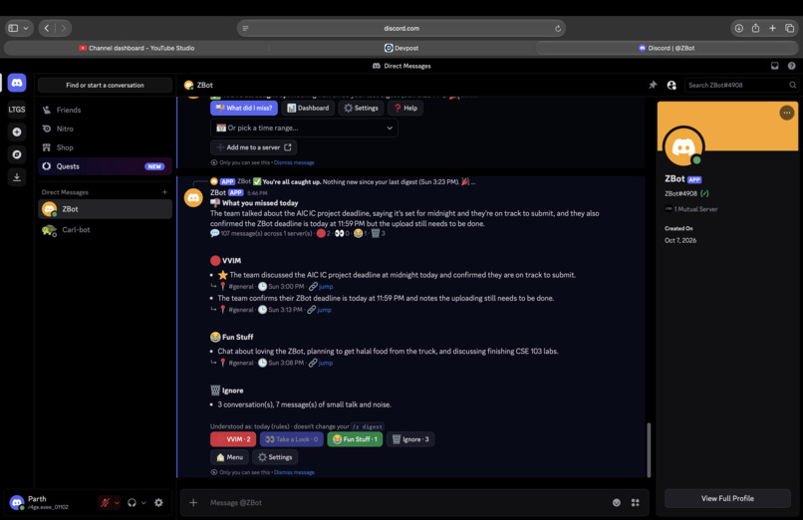Jump to Sun 3:00 PM message

(326, 287)
